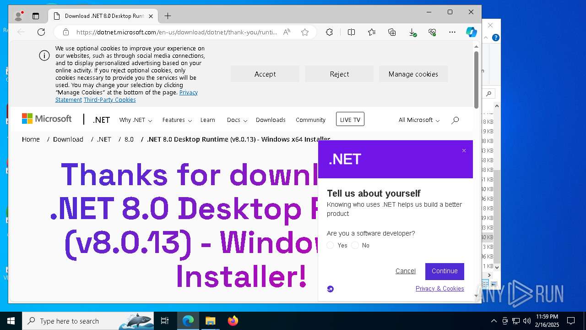
Task: Open Collections panel
Action: click(x=392, y=32)
